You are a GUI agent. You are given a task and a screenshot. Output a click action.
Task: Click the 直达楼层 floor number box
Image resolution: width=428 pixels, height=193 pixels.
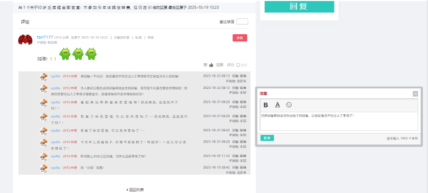pyautogui.click(x=242, y=21)
